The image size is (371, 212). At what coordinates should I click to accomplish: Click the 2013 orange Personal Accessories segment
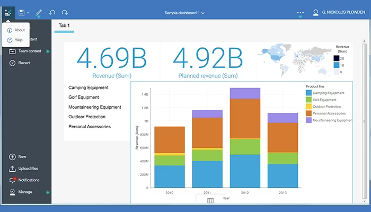(x=282, y=137)
